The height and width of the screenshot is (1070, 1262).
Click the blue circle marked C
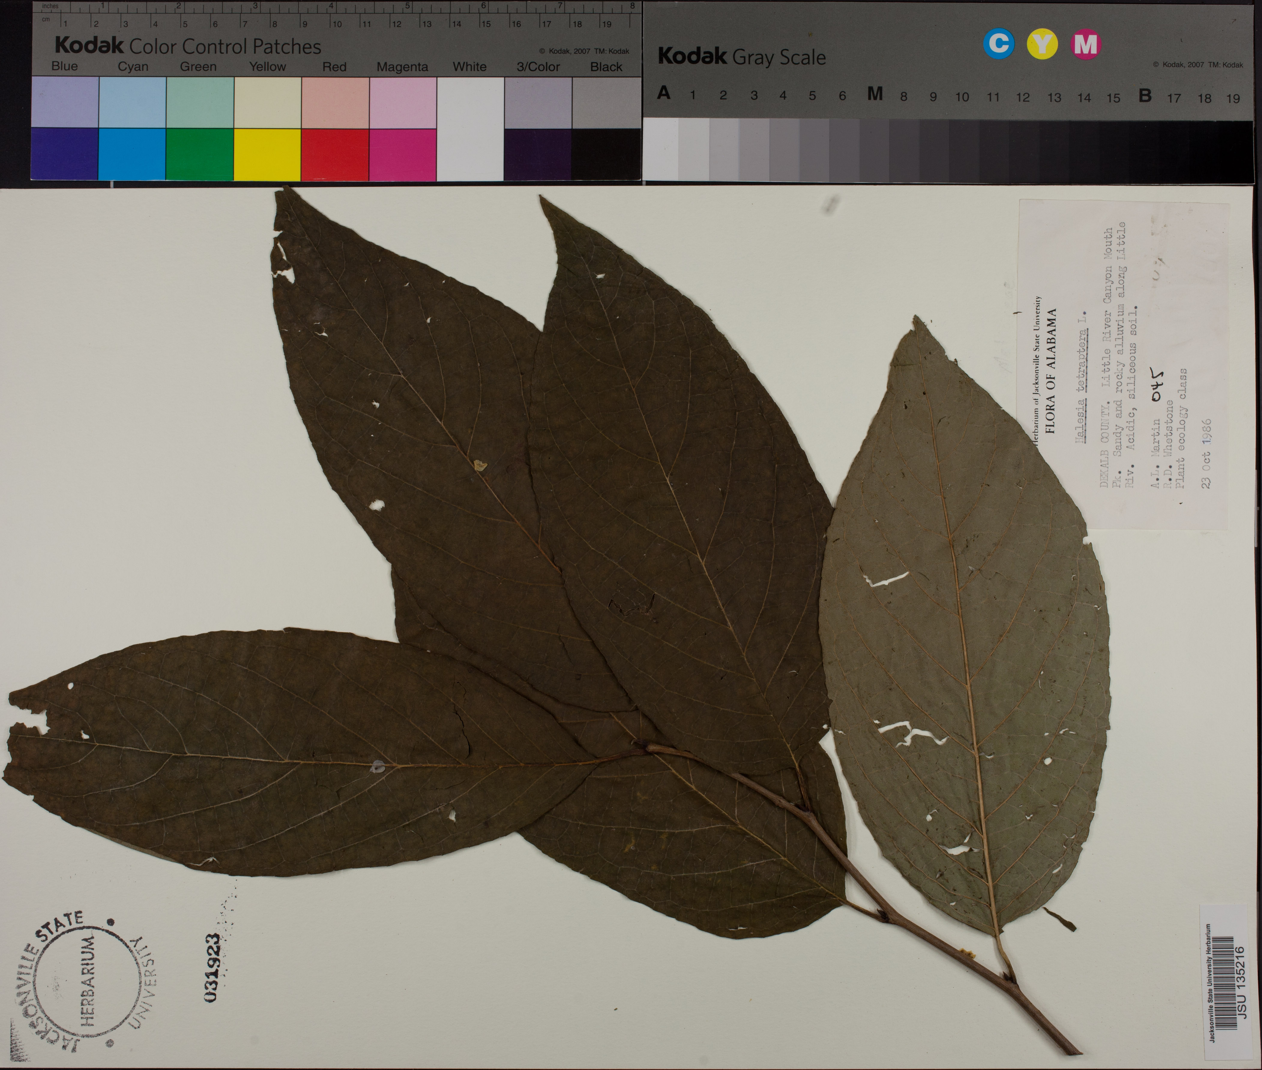pyautogui.click(x=999, y=44)
